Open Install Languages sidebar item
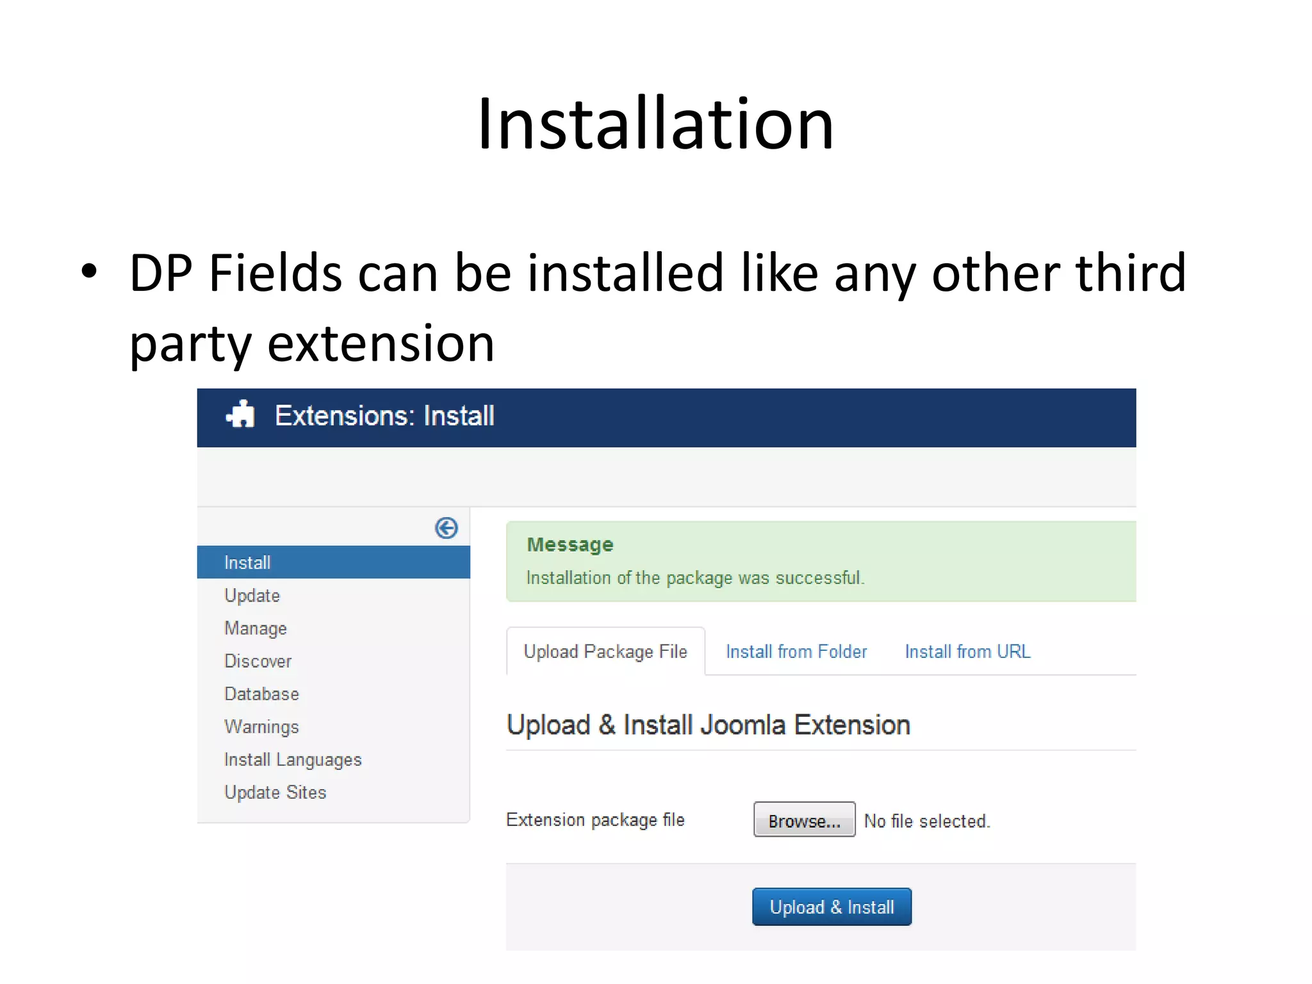 pos(293,760)
